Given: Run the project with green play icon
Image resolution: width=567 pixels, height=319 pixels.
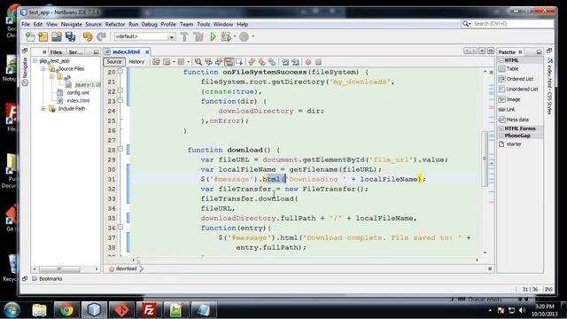Looking at the screenshot, I should coord(214,36).
